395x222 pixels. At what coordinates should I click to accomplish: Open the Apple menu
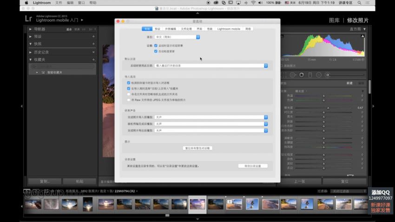click(26, 3)
